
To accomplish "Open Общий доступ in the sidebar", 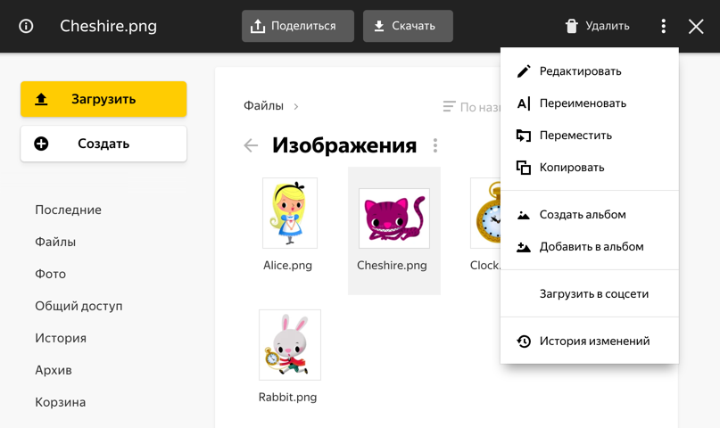I will 79,306.
